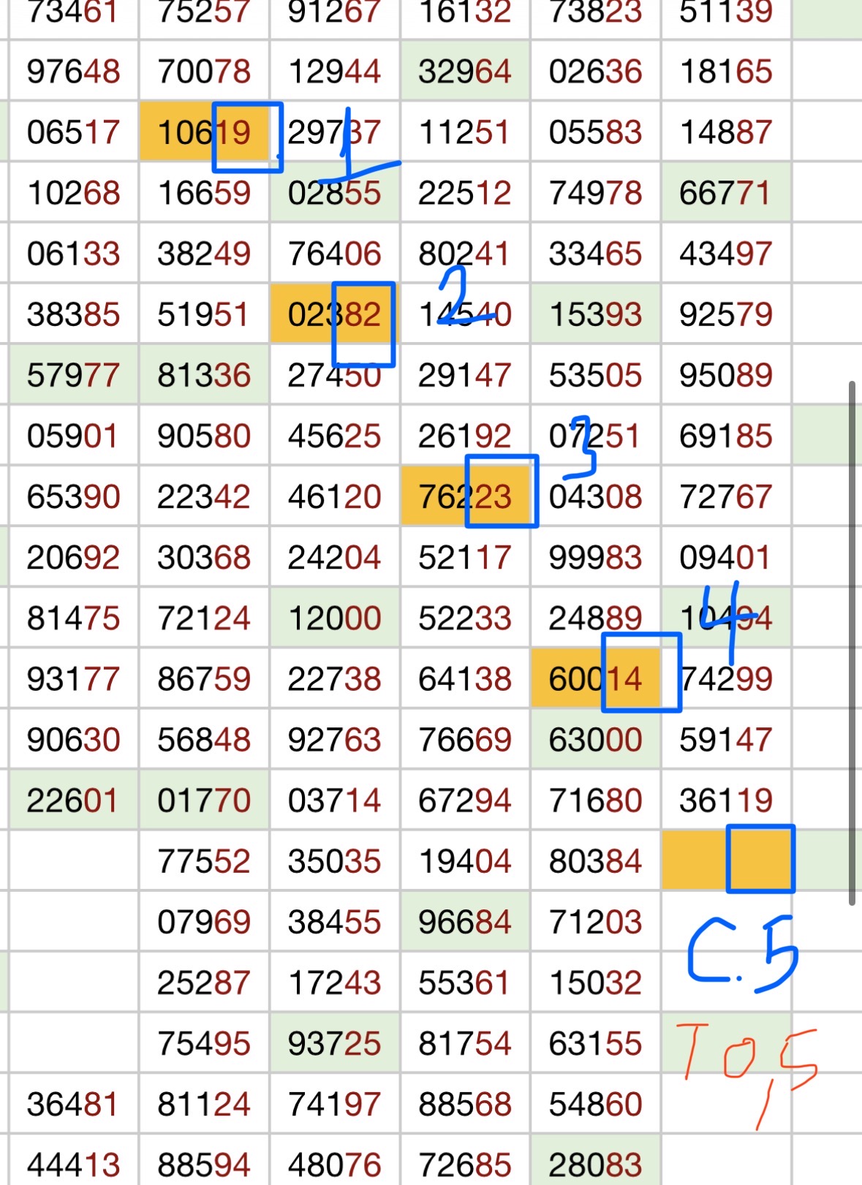Click the cell with value 81336

204,375
